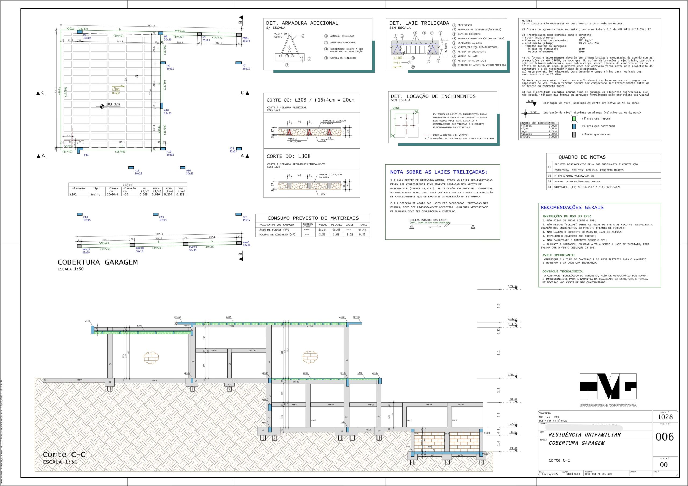Viewport: 688px width, 486px height.
Task: Click slab label L402 in the section
Action: (228, 317)
